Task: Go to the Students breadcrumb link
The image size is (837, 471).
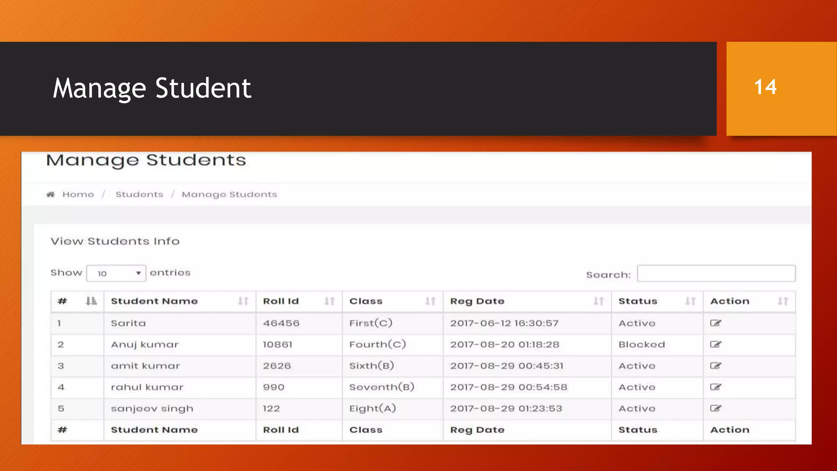Action: pyautogui.click(x=139, y=194)
